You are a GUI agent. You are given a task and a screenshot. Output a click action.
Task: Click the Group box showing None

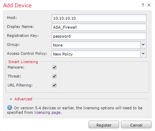coord(96,45)
